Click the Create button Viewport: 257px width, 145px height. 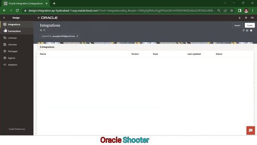[x=250, y=25]
